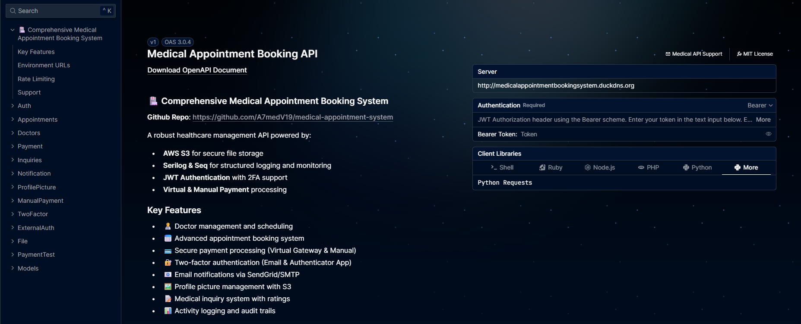This screenshot has height=324, width=801.
Task: Open Key Features in the sidebar
Action: (36, 52)
